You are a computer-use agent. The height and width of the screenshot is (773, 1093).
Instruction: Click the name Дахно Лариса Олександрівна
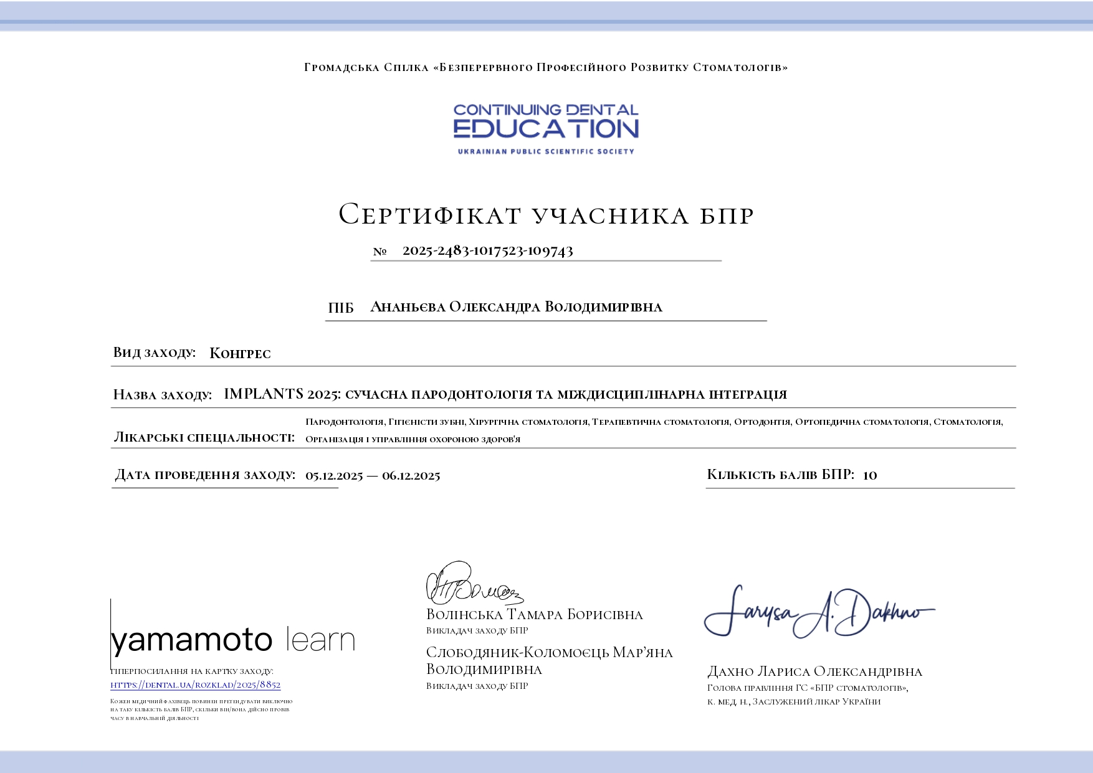pyautogui.click(x=814, y=671)
